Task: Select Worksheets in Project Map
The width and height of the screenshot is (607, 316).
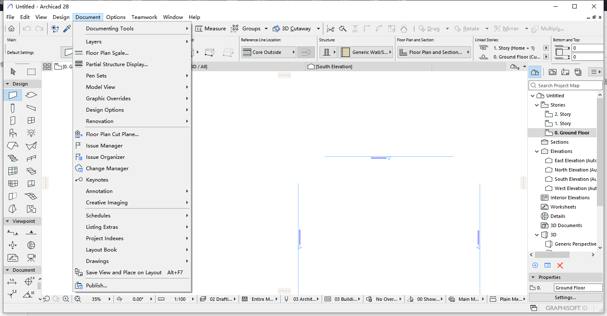Action: click(563, 207)
